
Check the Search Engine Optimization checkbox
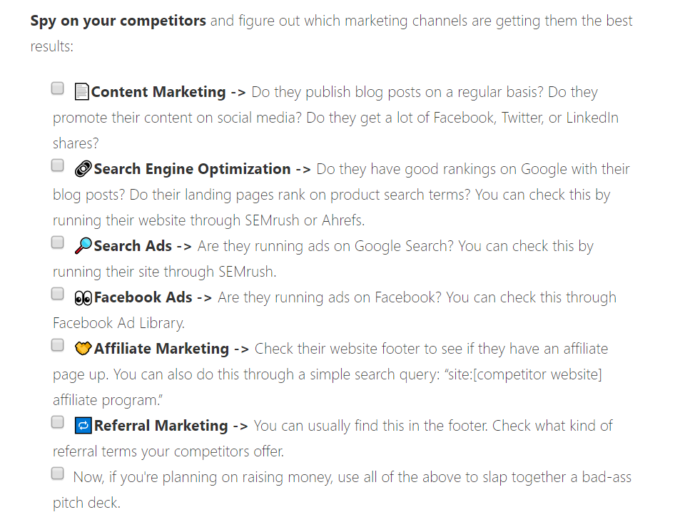(x=57, y=165)
